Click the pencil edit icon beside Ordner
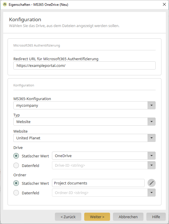The height and width of the screenshot is (224, 169). 152,183
